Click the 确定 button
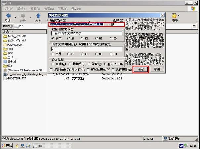This screenshot has height=149, width=200. click(141, 69)
